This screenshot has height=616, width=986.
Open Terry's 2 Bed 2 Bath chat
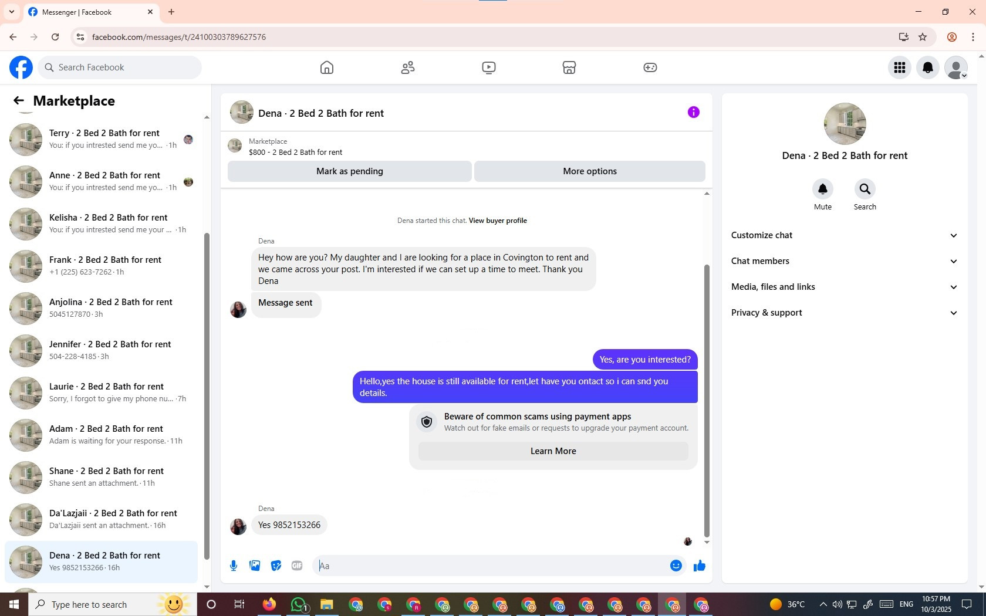101,140
